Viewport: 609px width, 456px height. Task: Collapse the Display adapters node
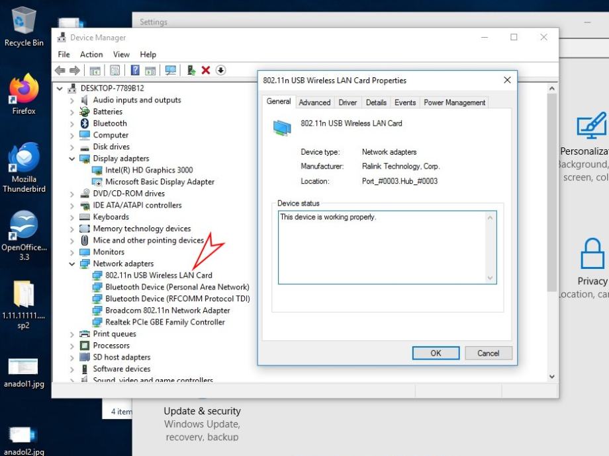click(x=72, y=159)
